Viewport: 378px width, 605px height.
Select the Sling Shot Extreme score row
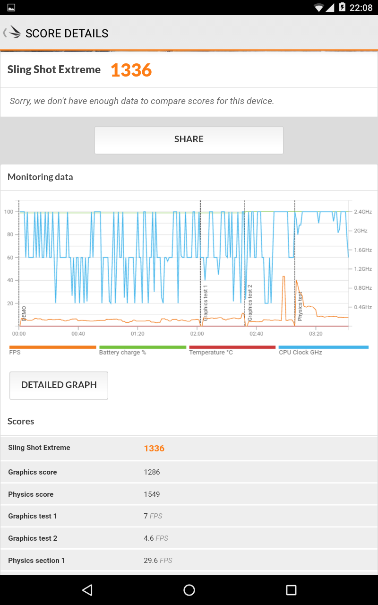click(189, 448)
